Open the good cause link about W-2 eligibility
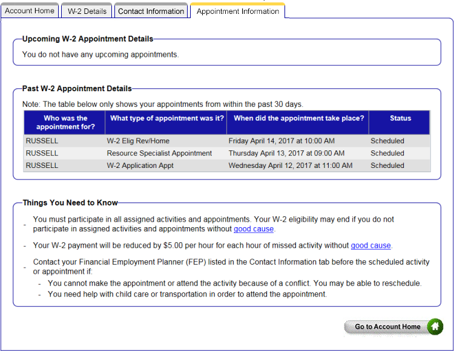The width and height of the screenshot is (454, 351). click(254, 229)
